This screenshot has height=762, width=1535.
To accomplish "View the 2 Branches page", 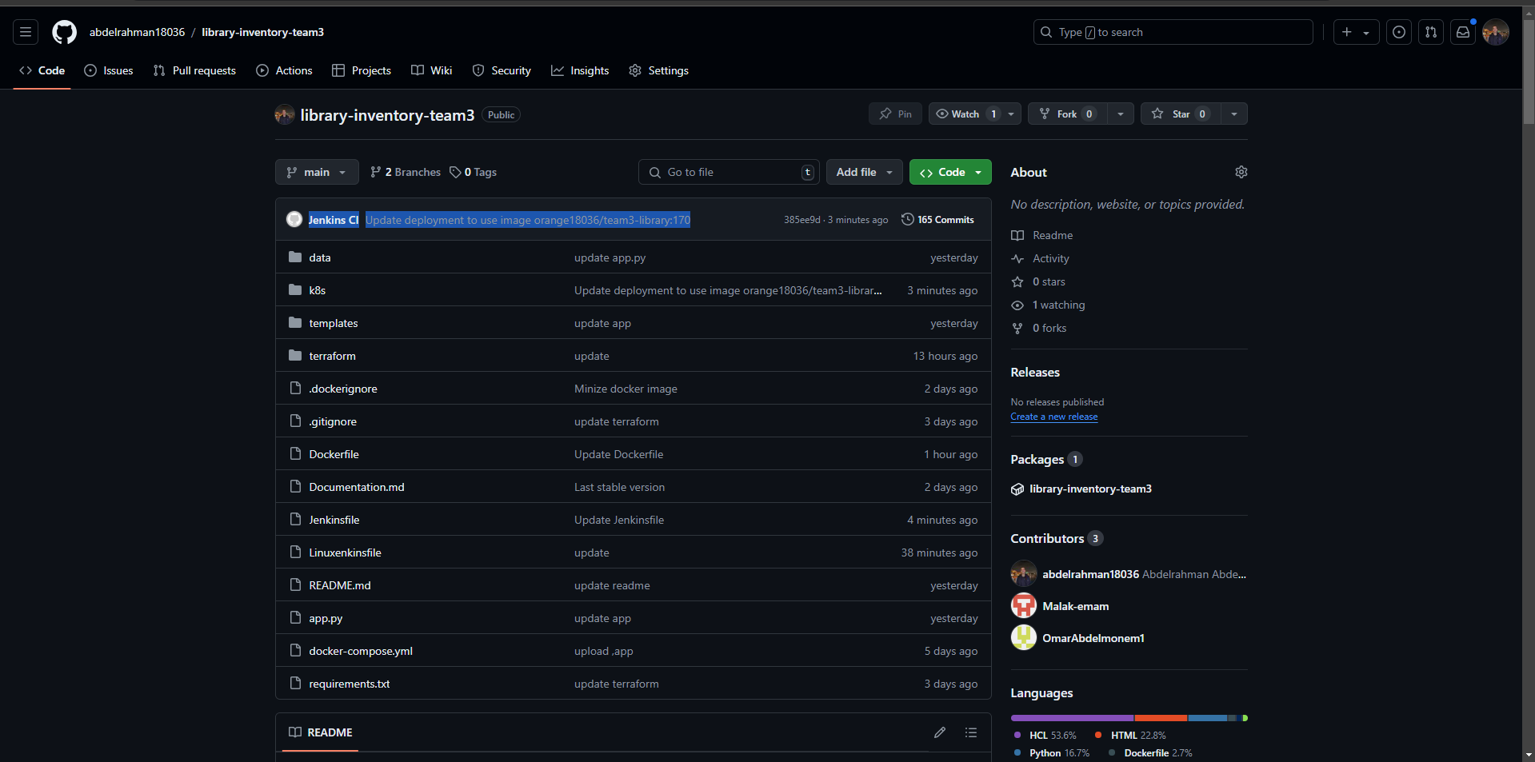I will (406, 172).
